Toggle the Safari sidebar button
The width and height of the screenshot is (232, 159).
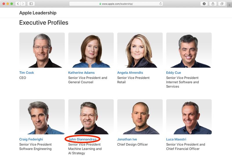31,4
